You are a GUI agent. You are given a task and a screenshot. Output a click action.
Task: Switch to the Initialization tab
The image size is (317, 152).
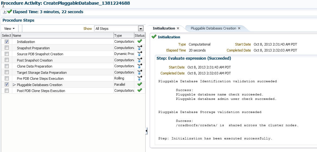(164, 28)
